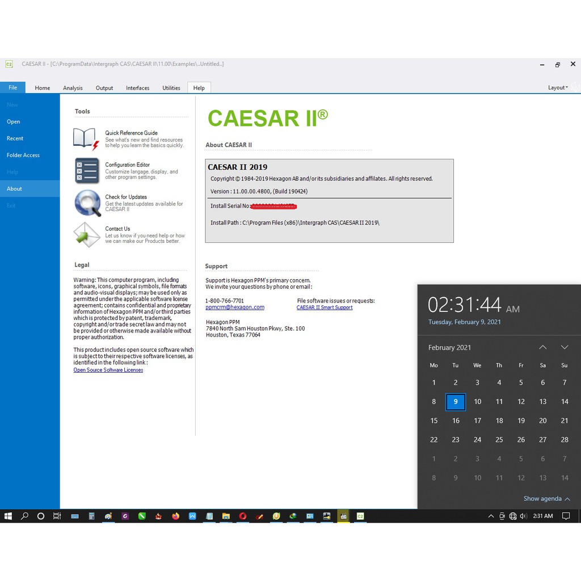
Task: Open the File tab
Action: click(12, 87)
